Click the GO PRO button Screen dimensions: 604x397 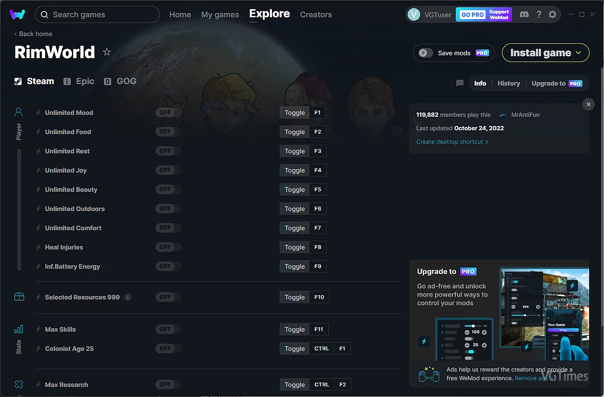(473, 14)
